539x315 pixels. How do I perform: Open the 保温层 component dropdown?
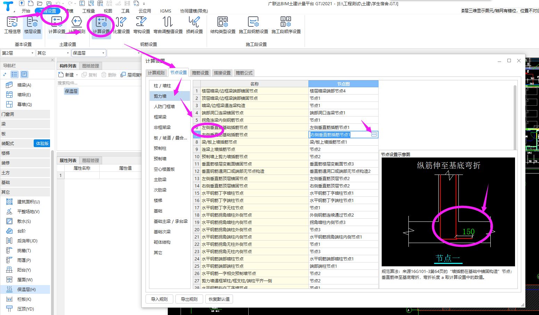tap(89, 53)
